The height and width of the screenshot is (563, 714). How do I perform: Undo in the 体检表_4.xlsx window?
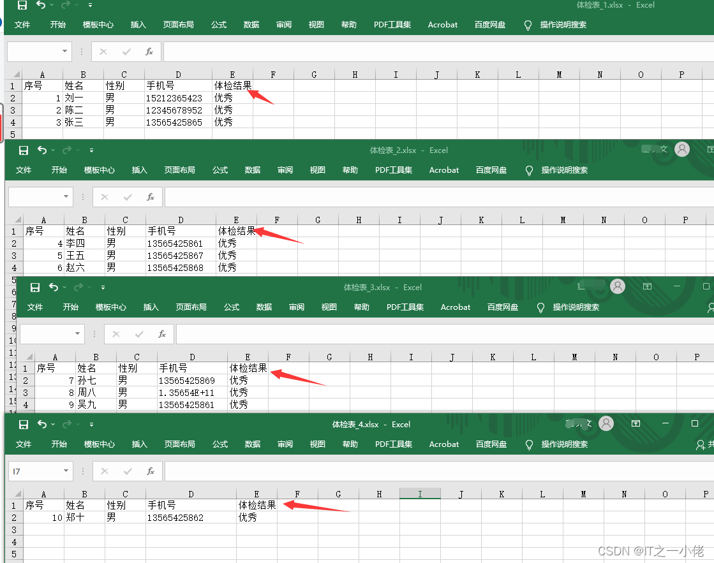[x=42, y=424]
